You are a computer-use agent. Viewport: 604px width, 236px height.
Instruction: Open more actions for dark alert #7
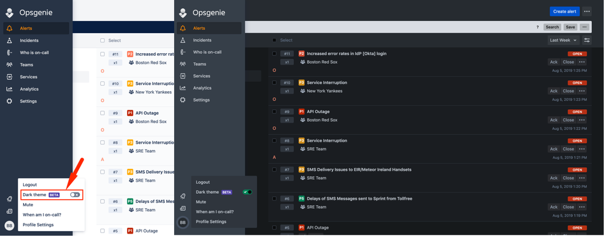(x=582, y=178)
